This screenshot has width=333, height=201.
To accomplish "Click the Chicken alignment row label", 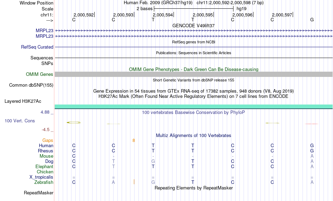I will (45, 172).
